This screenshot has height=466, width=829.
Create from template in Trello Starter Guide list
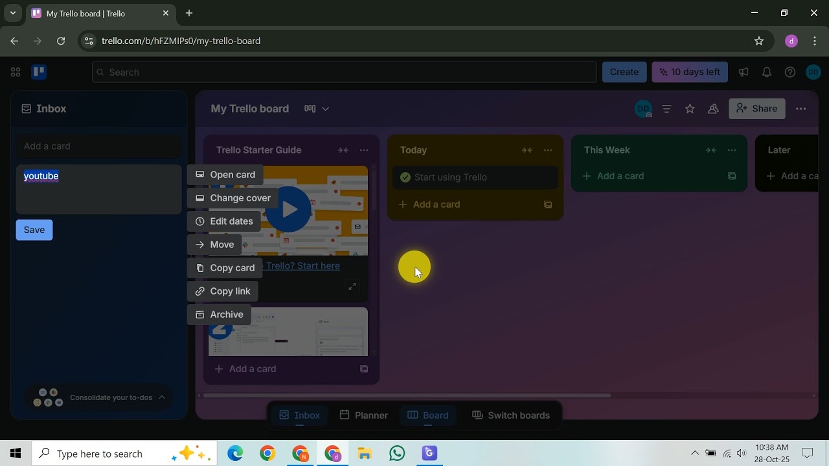click(x=364, y=369)
